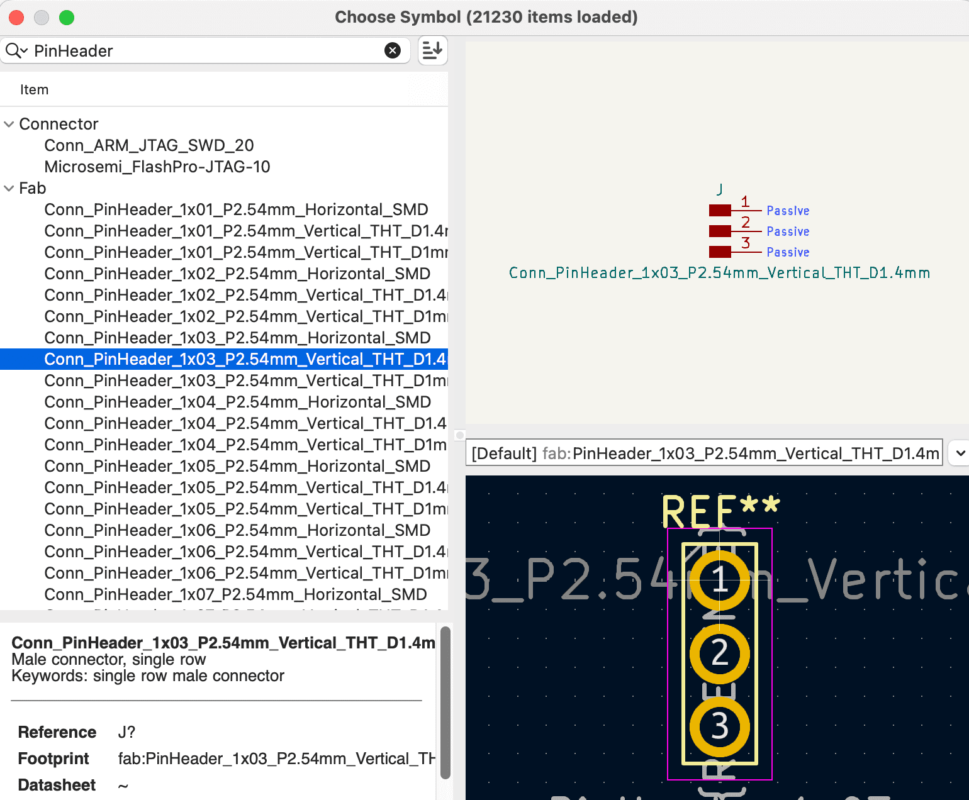Screen dimensions: 969x800
Task: Open the search magnifier options
Action: coord(16,50)
